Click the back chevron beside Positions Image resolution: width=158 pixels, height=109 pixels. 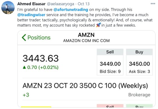click(x=24, y=37)
